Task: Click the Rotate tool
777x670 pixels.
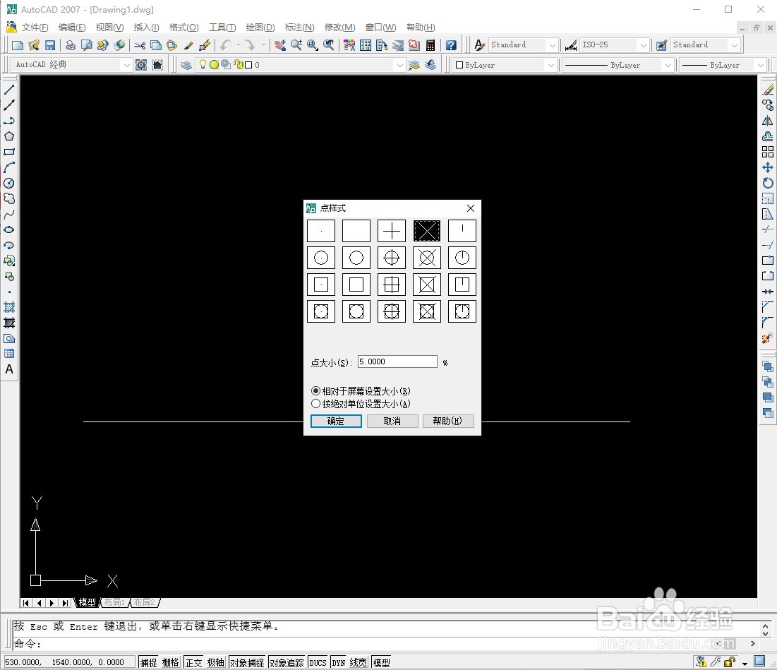Action: point(768,183)
